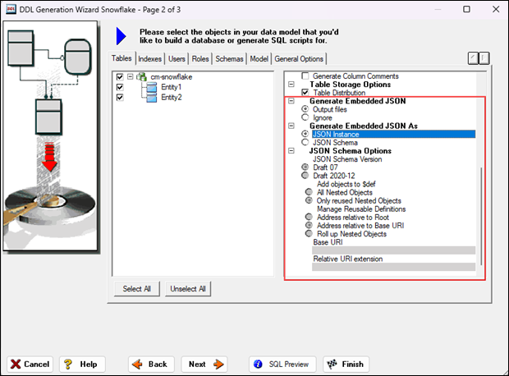The image size is (509, 376).
Task: Open the Users tab
Action: point(177,59)
